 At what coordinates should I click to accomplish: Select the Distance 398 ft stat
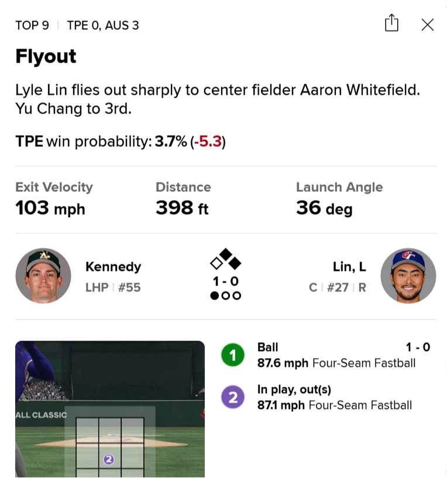point(183,199)
